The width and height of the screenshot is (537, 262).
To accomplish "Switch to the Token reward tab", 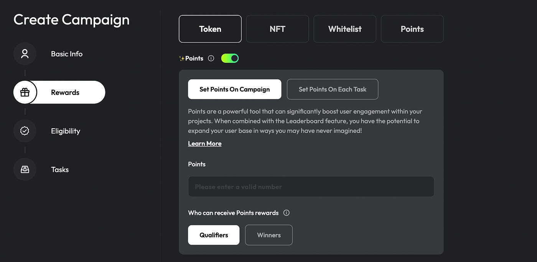I will (210, 29).
